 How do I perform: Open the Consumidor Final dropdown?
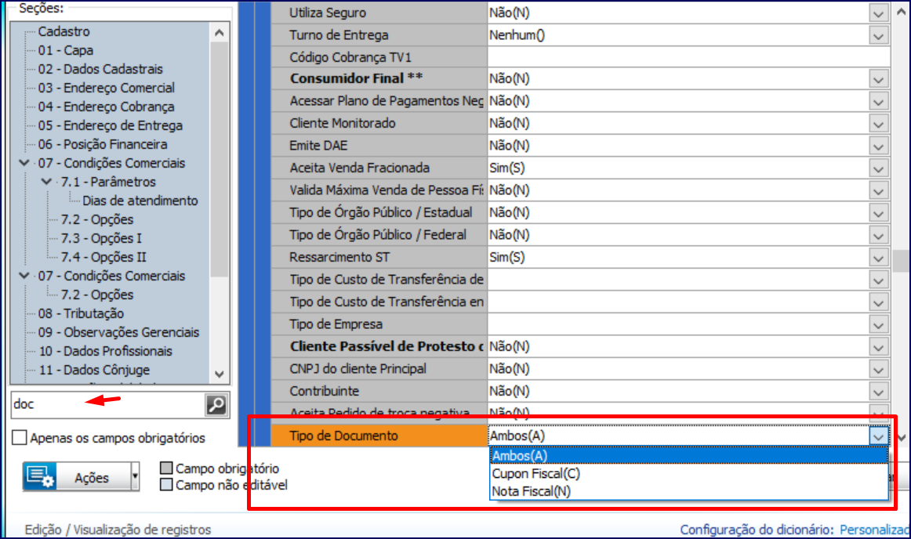[x=878, y=79]
